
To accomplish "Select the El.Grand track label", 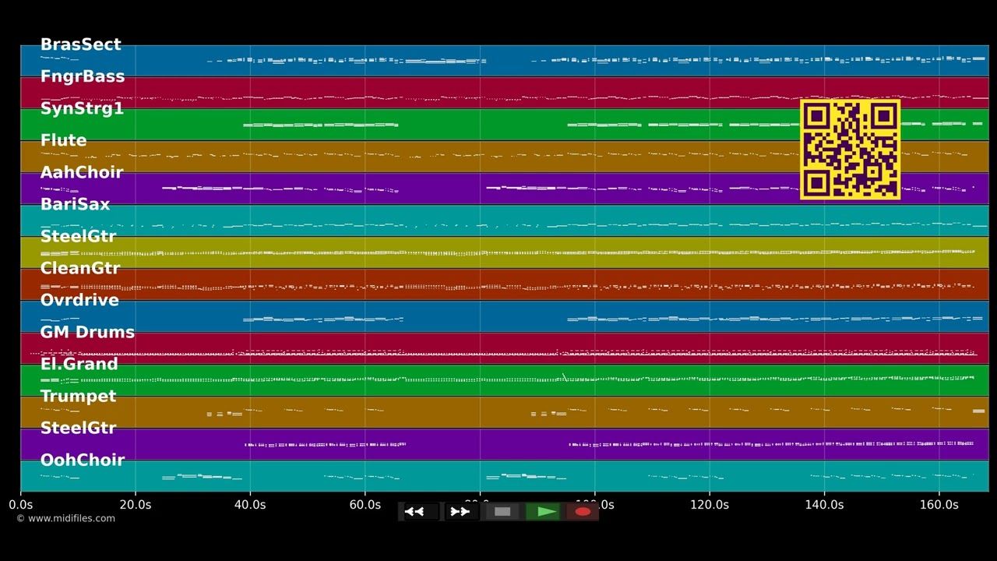I will [x=79, y=364].
